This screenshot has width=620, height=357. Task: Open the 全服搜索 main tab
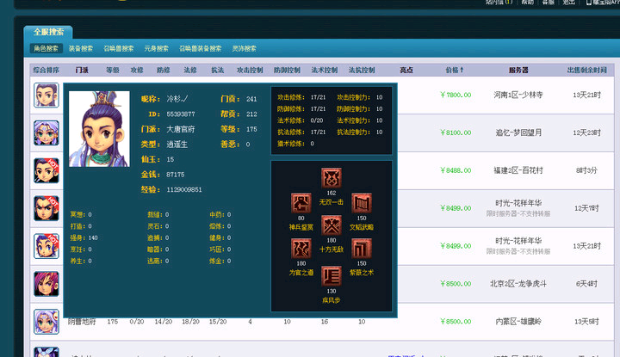[x=47, y=32]
